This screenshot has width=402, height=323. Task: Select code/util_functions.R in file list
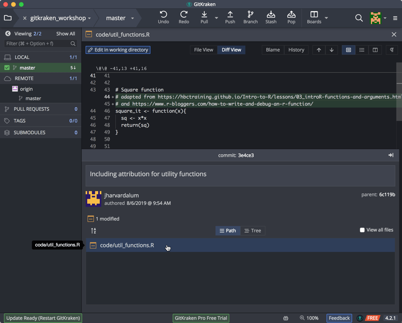click(240, 245)
